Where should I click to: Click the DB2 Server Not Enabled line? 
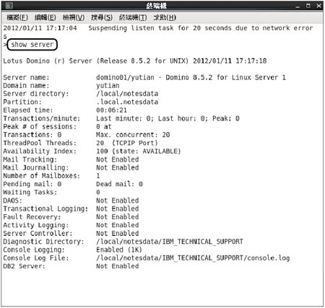[x=71, y=266]
